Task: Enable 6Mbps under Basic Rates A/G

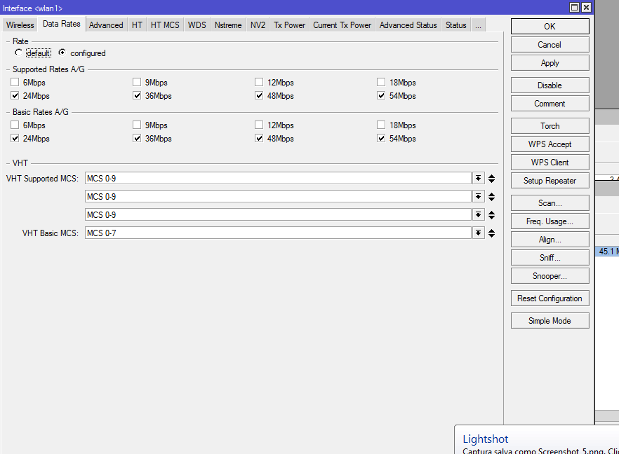Action: (15, 125)
